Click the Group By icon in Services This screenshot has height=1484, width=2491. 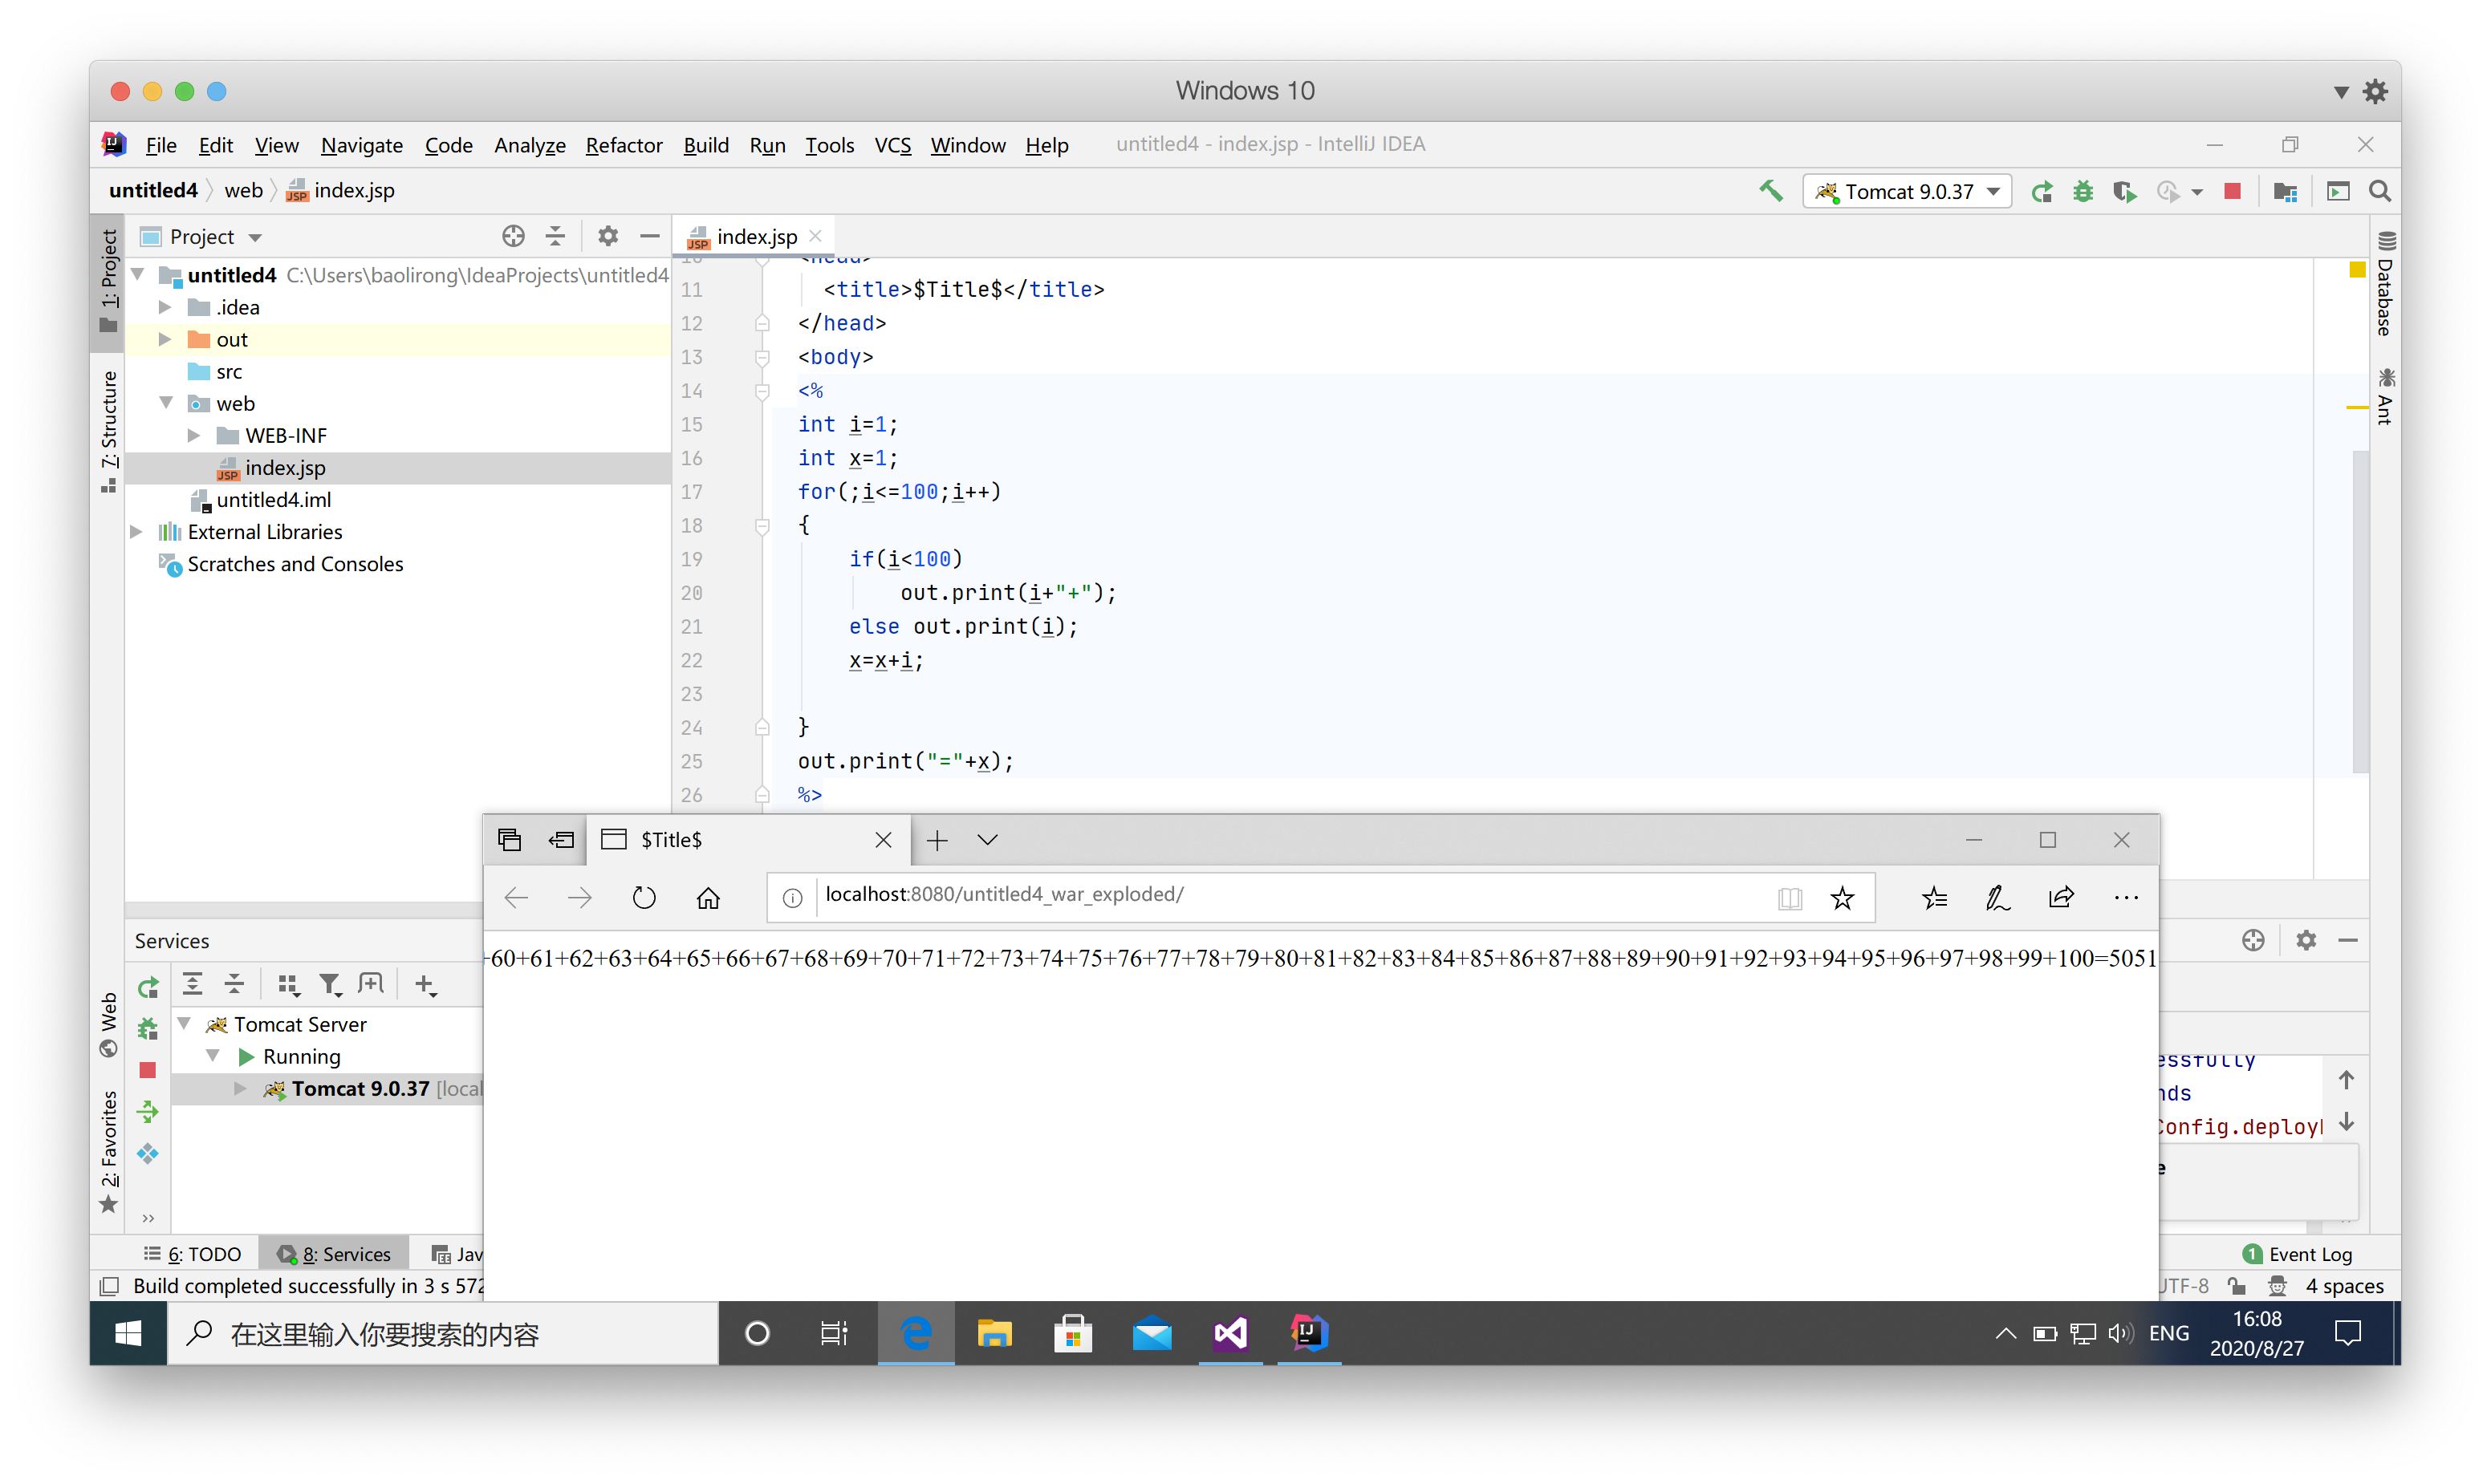coord(287,984)
